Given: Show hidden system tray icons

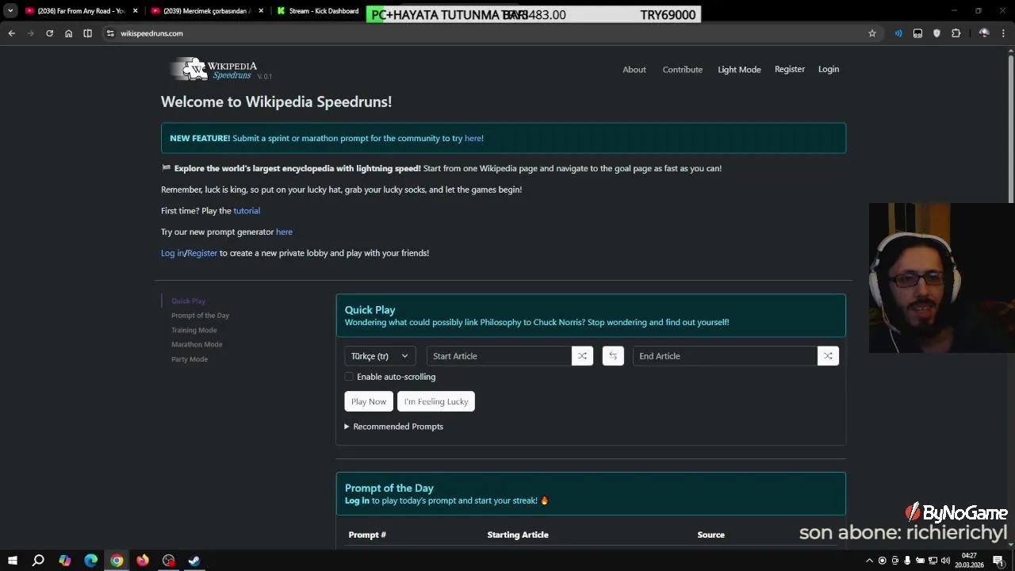Looking at the screenshot, I should (x=871, y=561).
